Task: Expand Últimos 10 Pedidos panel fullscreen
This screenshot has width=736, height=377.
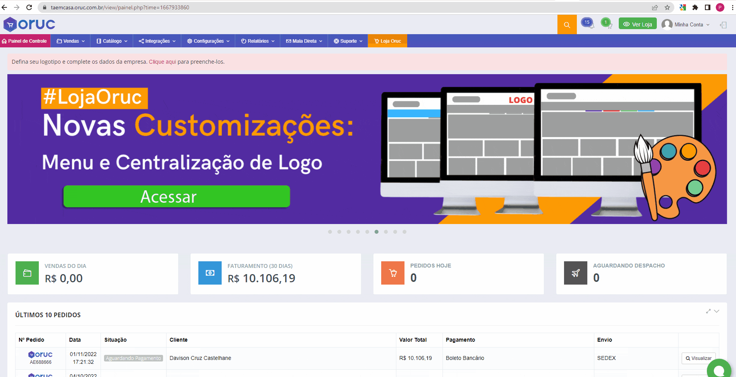Action: (708, 311)
